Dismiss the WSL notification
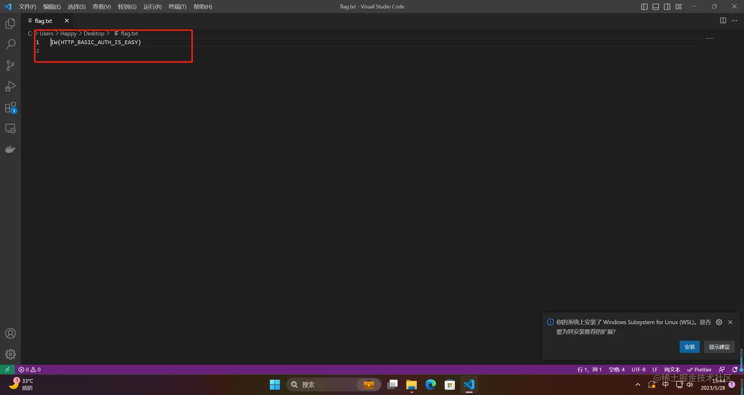Screen dimensions: 744x395 tap(730, 322)
